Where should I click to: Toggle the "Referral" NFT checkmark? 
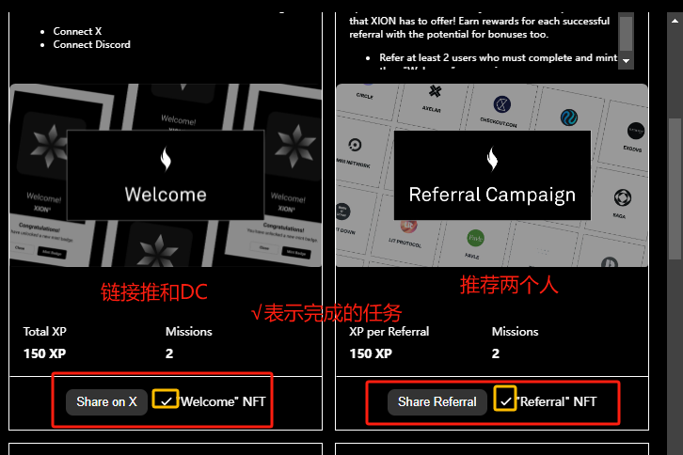pos(505,399)
